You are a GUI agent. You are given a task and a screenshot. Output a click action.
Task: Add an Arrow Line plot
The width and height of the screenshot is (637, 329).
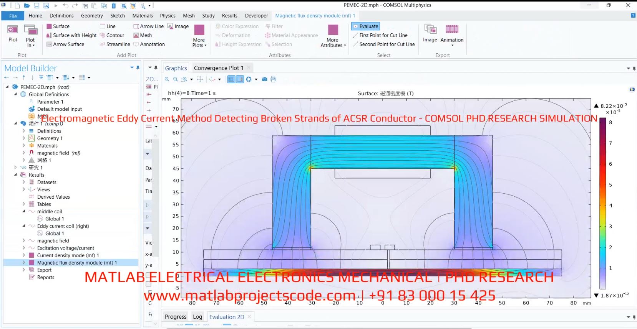pos(148,26)
